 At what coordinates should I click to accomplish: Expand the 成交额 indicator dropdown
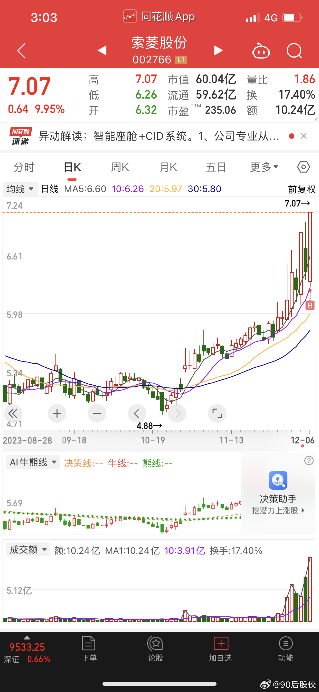pyautogui.click(x=28, y=550)
